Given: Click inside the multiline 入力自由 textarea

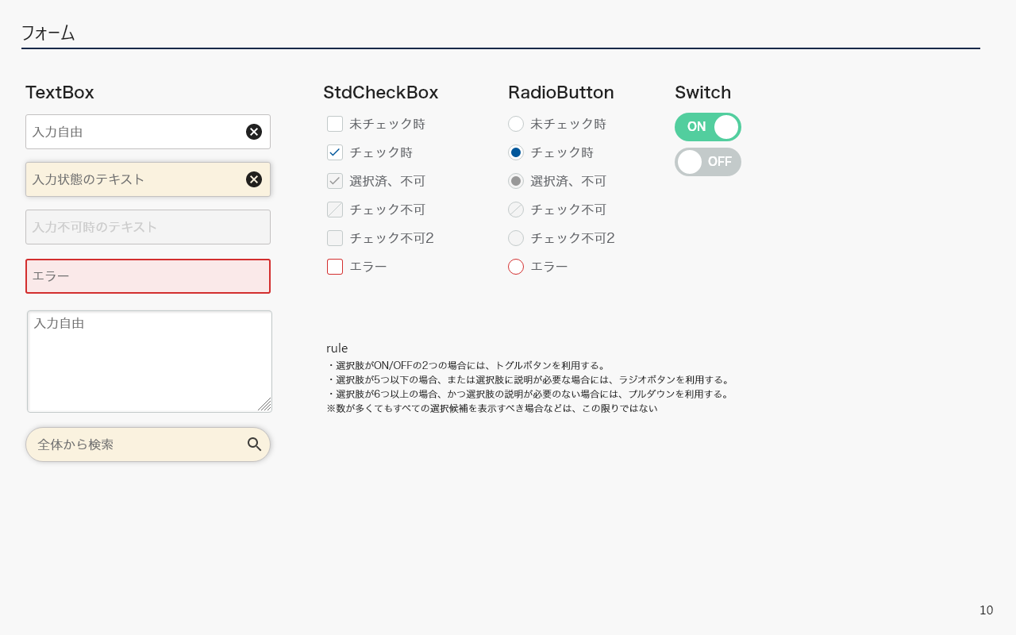Looking at the screenshot, I should 149,361.
